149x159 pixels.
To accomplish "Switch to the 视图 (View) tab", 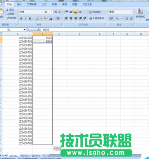I will click(74, 4).
